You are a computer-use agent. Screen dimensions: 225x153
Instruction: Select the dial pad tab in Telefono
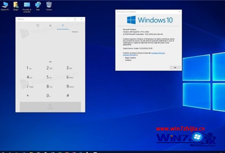click(x=63, y=26)
